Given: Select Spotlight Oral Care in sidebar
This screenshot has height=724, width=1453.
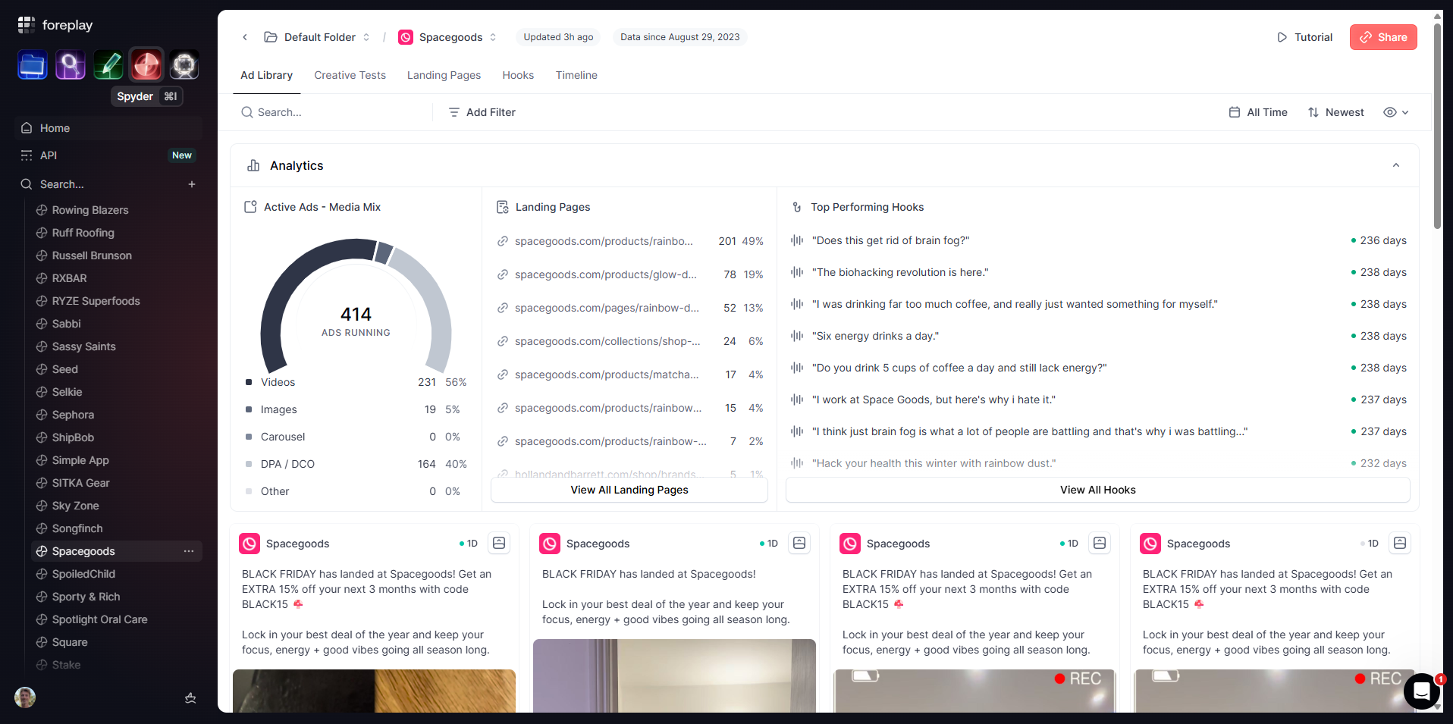Looking at the screenshot, I should coord(99,619).
